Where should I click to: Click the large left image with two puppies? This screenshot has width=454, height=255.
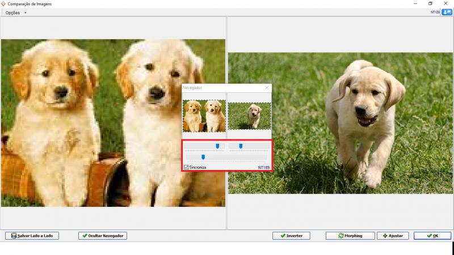[x=113, y=123]
